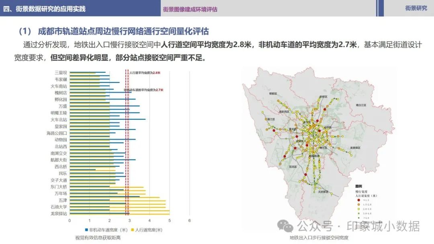Image resolution: width=434 pixels, height=244 pixels.
Task: Click the 南湖立交 station label
Action: coord(59,153)
